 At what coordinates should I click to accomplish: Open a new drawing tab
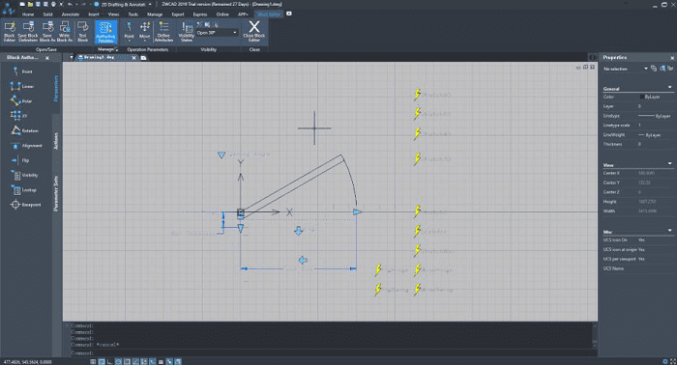click(x=144, y=58)
